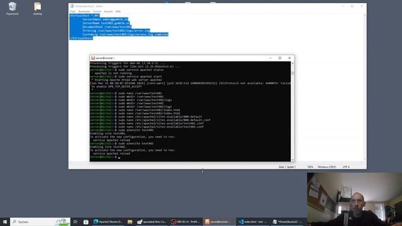The image size is (402, 226).
Task: Switch to the Editor Notepad taskbar button
Action: pos(287,222)
